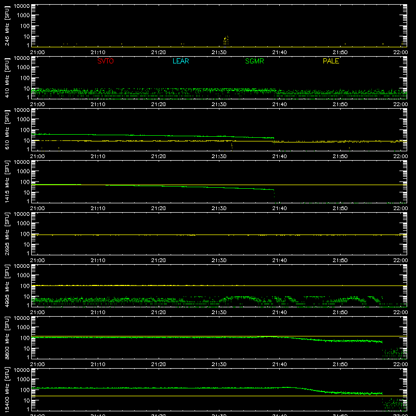
Task: Click the 10000 y-axis value on 245 MHz panel
Action: coord(22,6)
